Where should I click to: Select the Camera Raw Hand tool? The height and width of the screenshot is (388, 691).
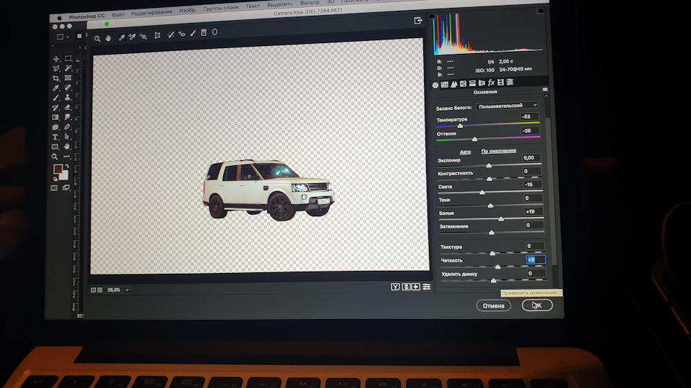point(109,38)
